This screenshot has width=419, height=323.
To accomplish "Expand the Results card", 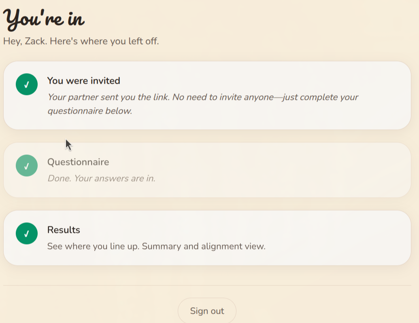I will point(207,238).
